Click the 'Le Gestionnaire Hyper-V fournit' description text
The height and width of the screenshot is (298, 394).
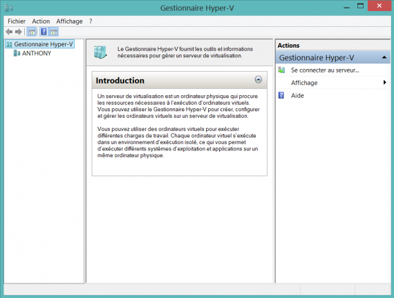point(185,52)
